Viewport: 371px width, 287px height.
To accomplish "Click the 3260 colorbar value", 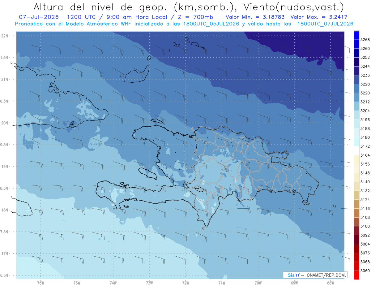I will coord(365,49).
